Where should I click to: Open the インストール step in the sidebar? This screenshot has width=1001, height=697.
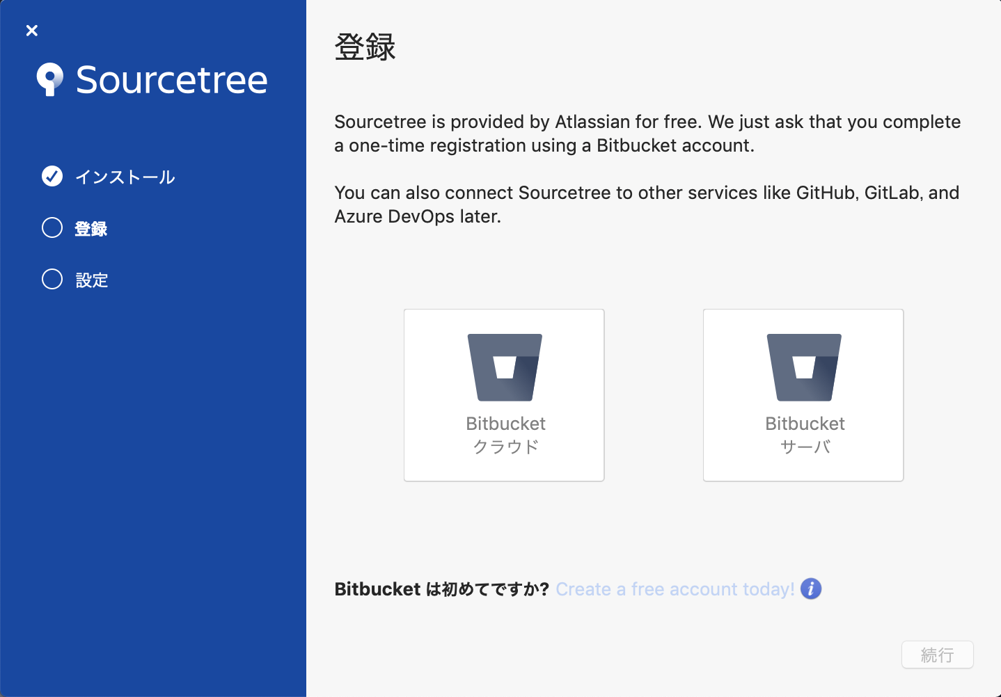(x=125, y=177)
